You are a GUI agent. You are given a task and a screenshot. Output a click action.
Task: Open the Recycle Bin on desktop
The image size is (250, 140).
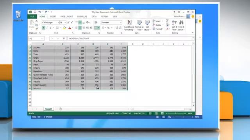pos(18,16)
